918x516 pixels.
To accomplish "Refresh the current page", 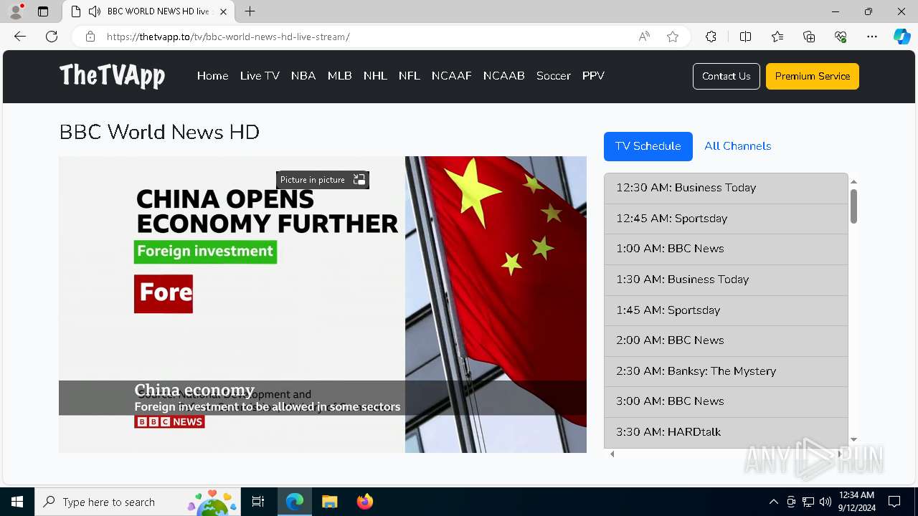I will click(x=52, y=37).
